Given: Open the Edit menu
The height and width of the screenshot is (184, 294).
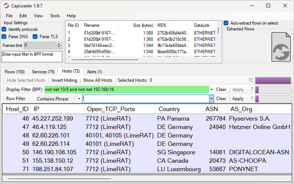Looking at the screenshot, I should click(x=23, y=15).
